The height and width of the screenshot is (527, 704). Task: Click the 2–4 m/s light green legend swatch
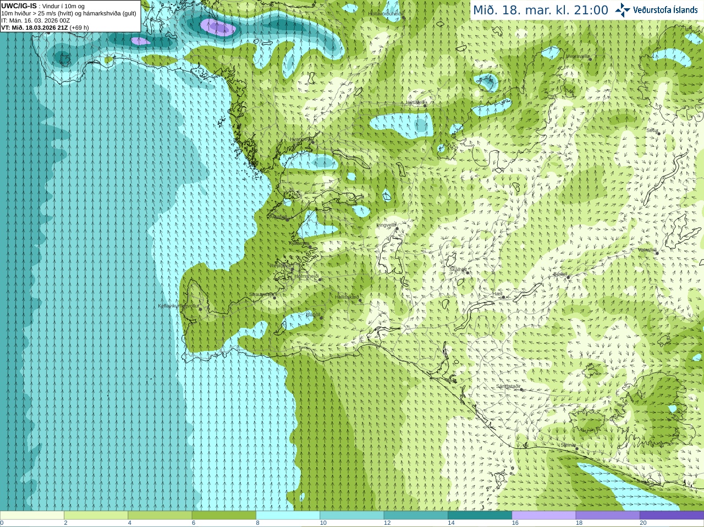(96, 515)
